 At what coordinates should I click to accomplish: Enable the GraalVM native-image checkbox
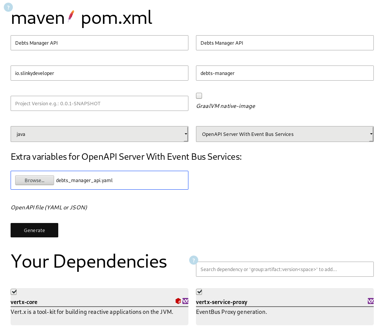tap(199, 96)
